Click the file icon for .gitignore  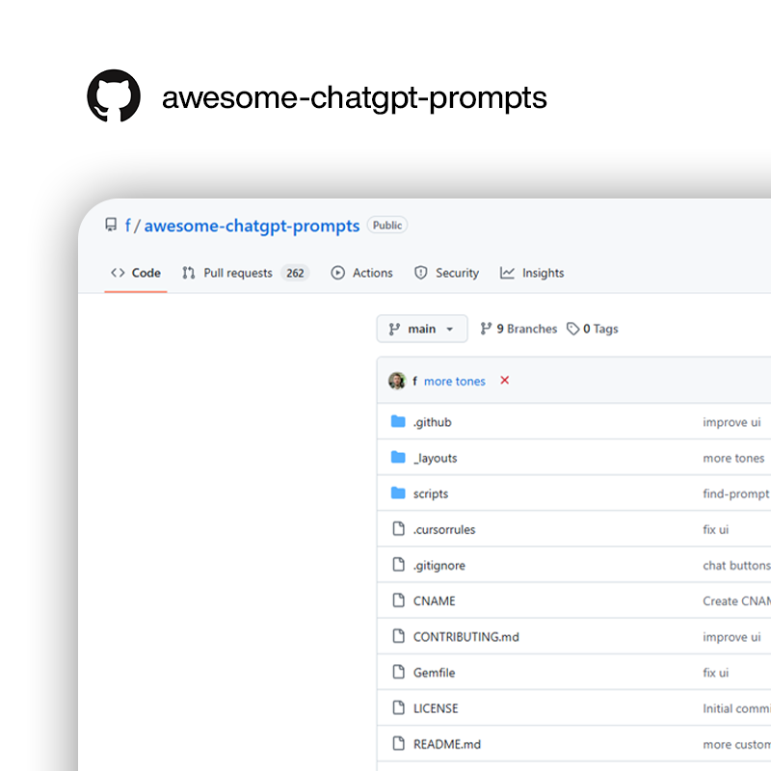point(398,565)
